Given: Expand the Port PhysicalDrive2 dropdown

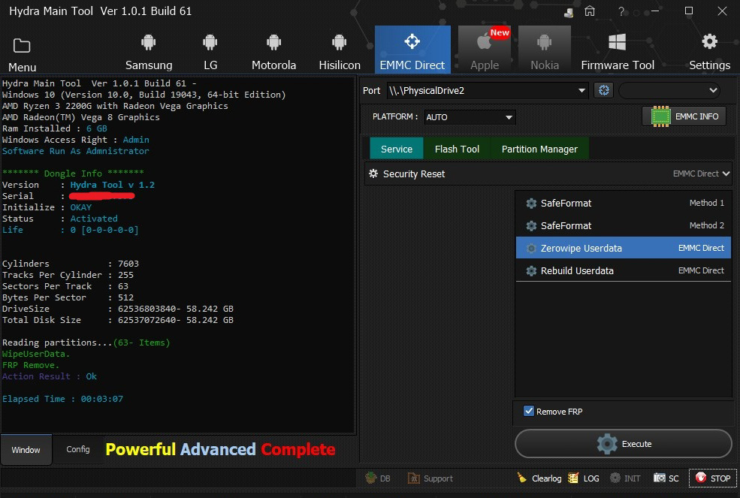Looking at the screenshot, I should click(x=581, y=91).
